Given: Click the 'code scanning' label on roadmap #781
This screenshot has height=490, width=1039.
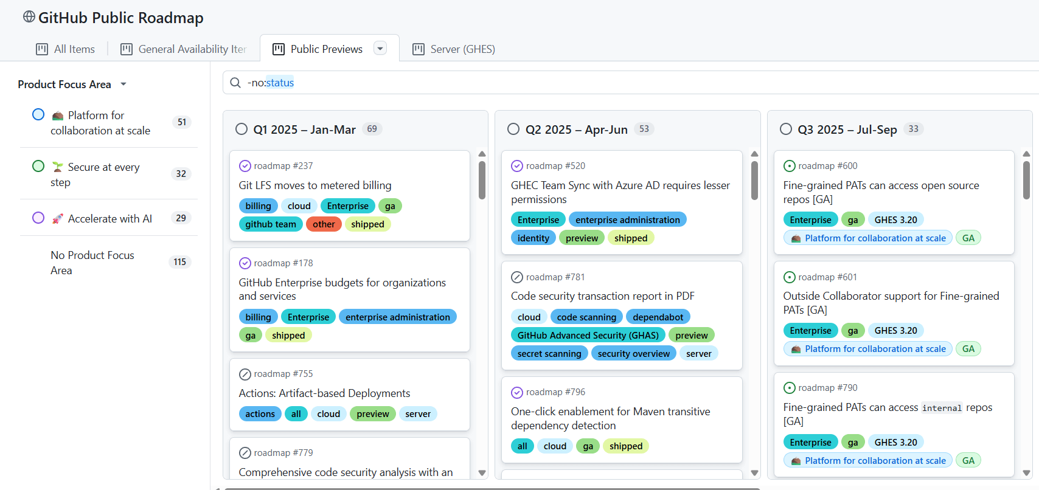Looking at the screenshot, I should coord(586,317).
